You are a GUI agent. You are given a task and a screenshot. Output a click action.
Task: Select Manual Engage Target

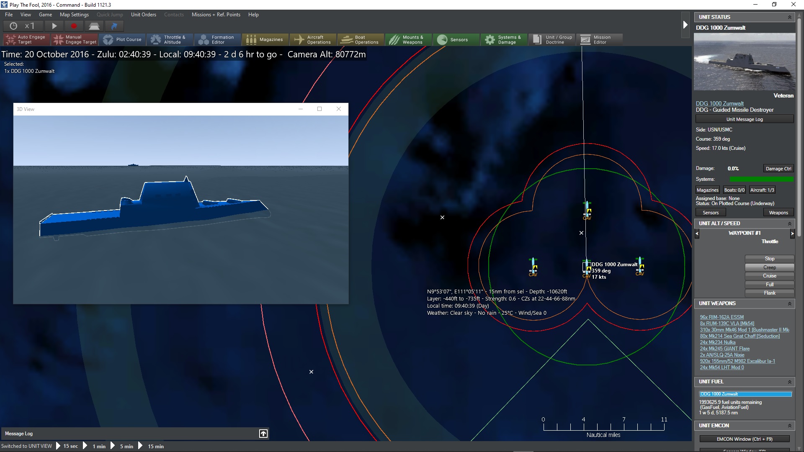point(75,39)
